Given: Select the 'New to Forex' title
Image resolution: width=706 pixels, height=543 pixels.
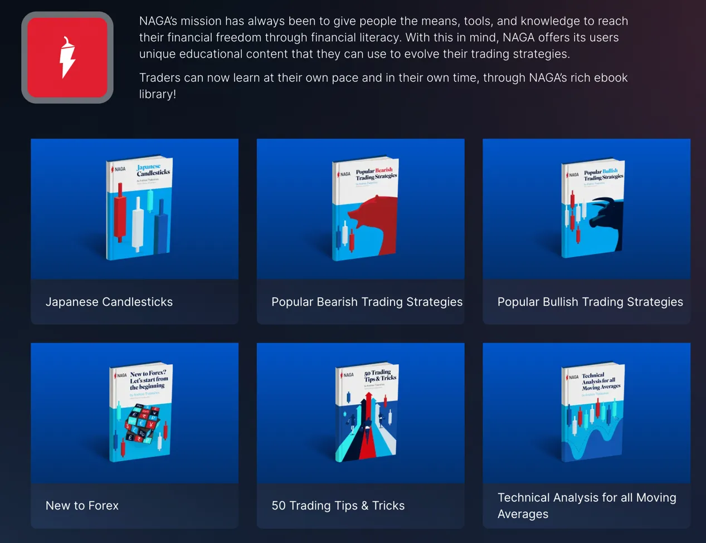Looking at the screenshot, I should [x=82, y=506].
